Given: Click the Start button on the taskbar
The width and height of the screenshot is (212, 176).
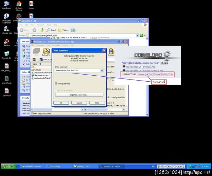Looking at the screenshot, I should (x=8, y=166).
